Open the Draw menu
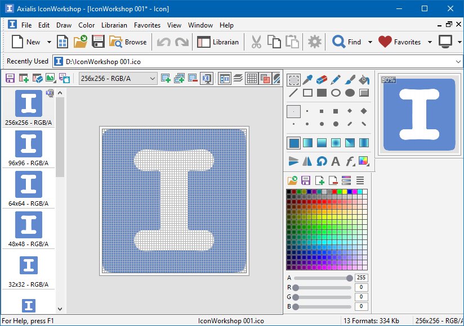The image size is (464, 326). pos(64,25)
